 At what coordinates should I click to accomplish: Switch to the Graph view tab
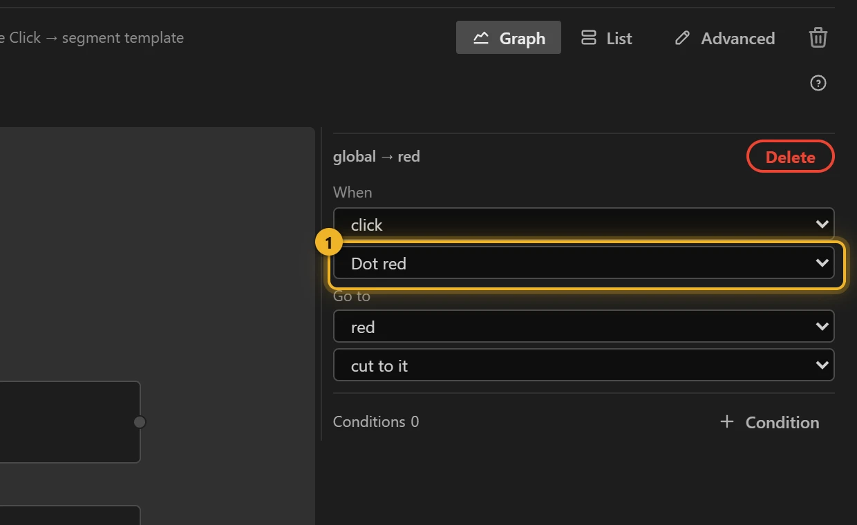(509, 37)
